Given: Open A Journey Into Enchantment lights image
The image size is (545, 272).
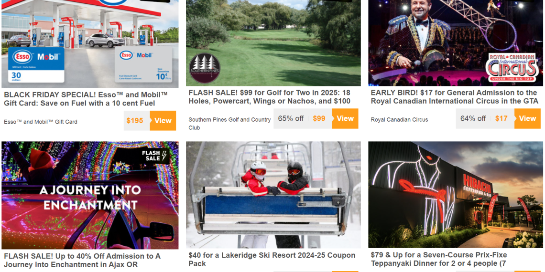Looking at the screenshot, I should point(90,195).
